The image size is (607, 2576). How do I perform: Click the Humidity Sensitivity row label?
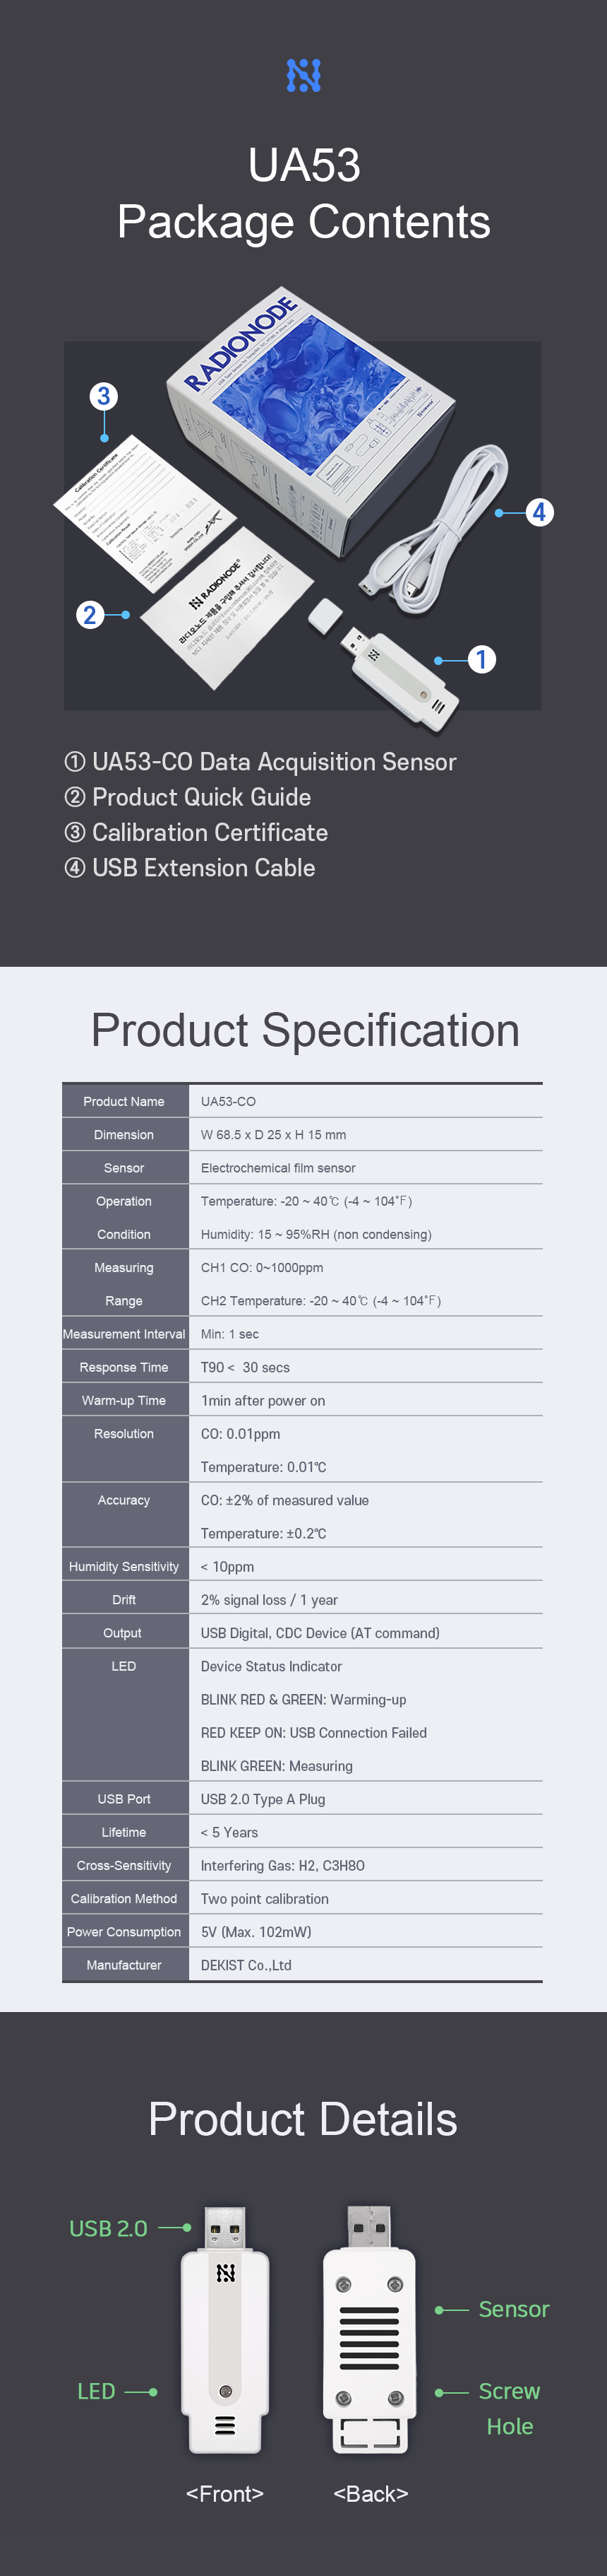click(x=124, y=1566)
